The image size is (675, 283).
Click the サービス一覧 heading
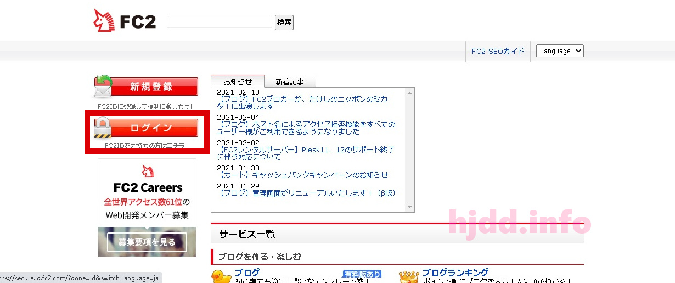[x=247, y=234]
